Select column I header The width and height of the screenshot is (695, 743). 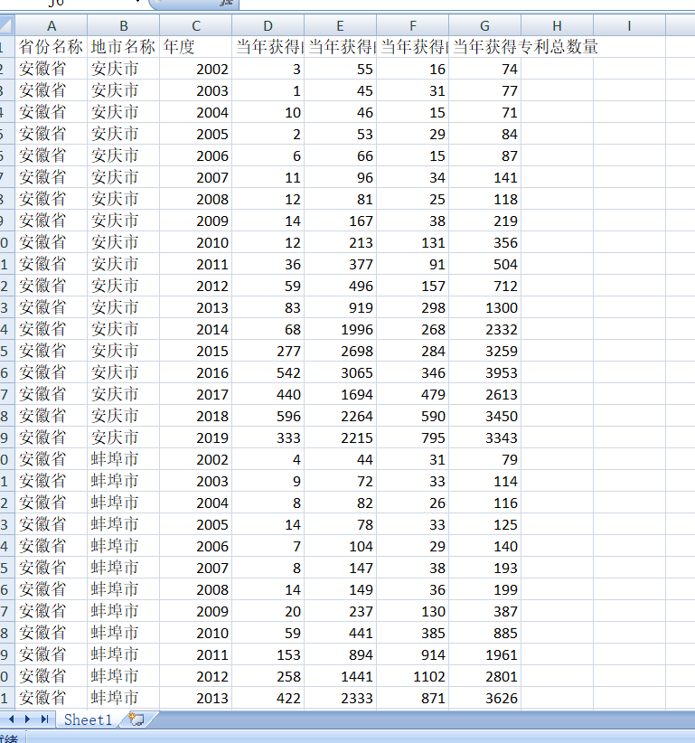(629, 25)
